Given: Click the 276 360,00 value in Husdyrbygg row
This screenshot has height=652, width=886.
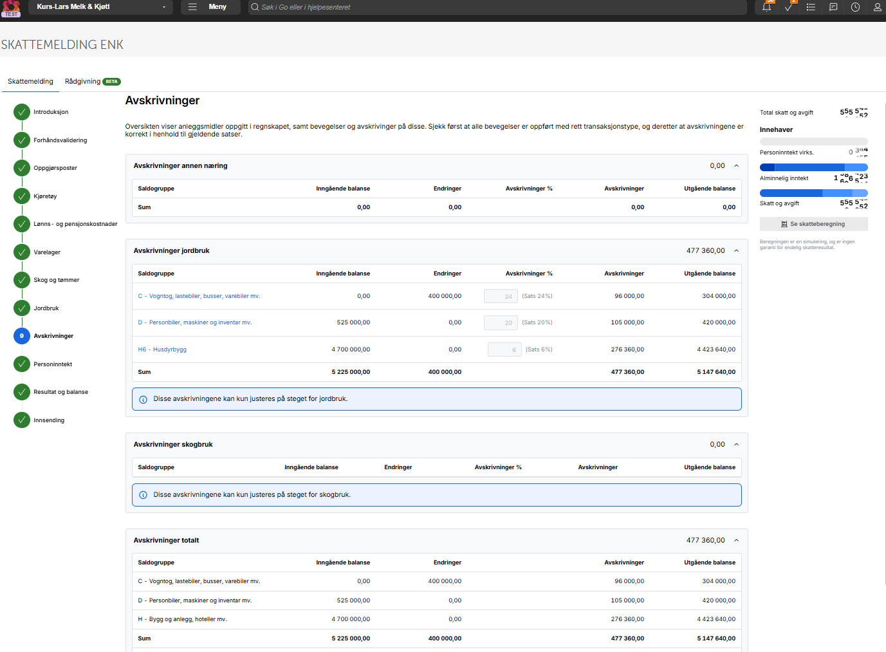Looking at the screenshot, I should point(627,349).
